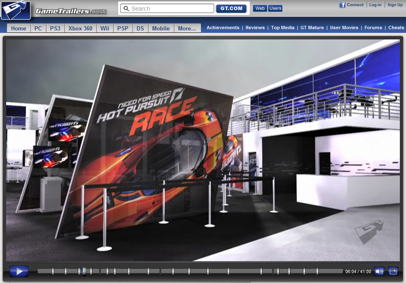This screenshot has height=283, width=406.
Task: Click the video seek slider handle
Action: (x=84, y=271)
